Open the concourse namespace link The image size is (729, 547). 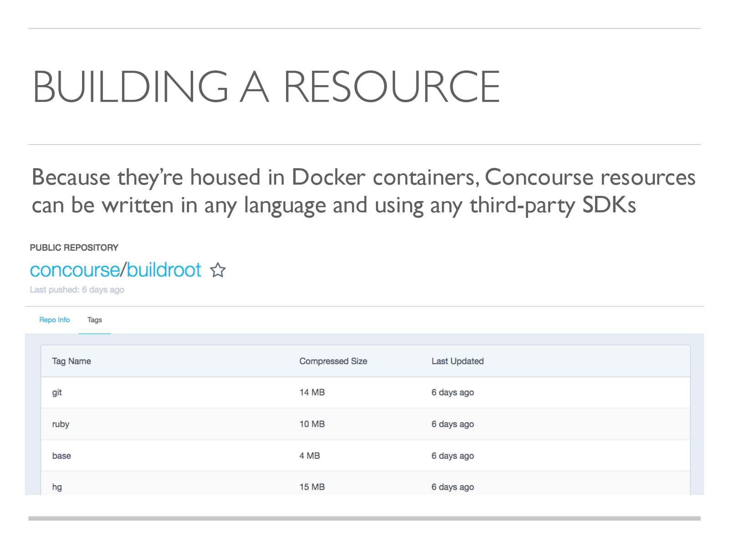click(x=75, y=270)
